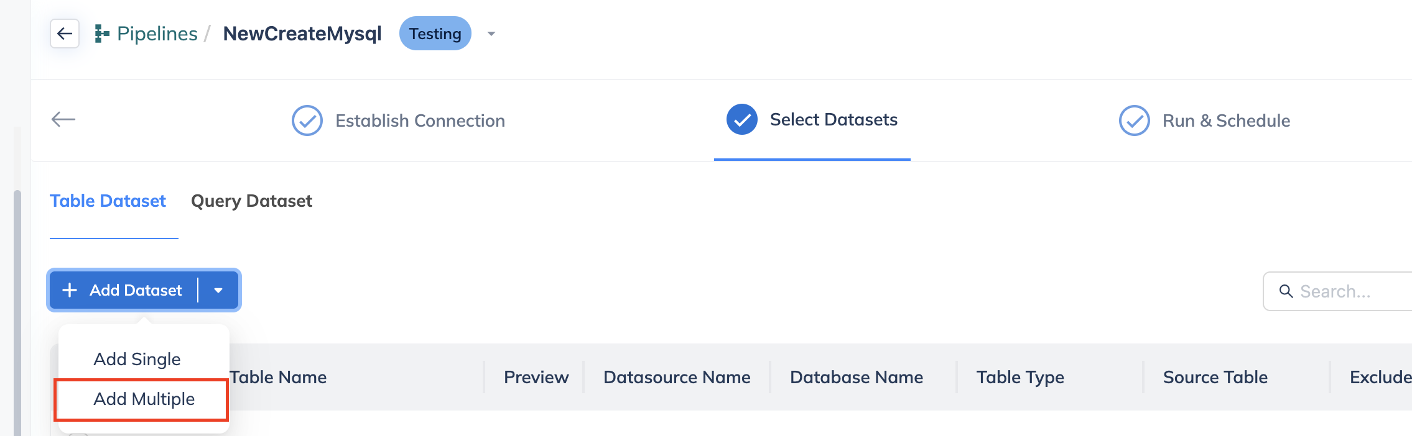Open the Pipelines breadcrumb link
The width and height of the screenshot is (1412, 436).
pyautogui.click(x=157, y=34)
